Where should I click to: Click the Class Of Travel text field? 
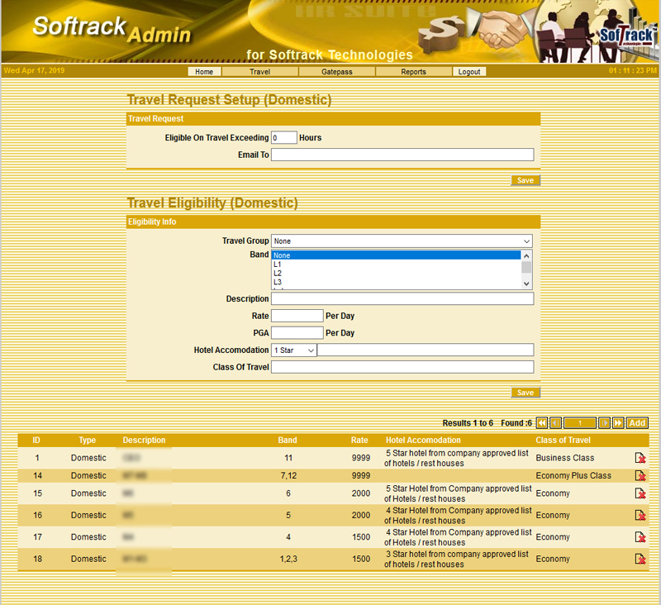[x=402, y=367]
